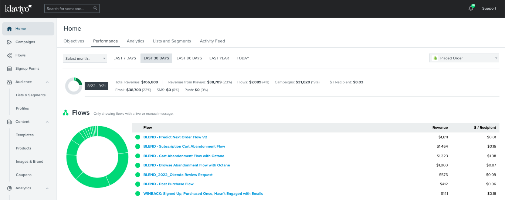This screenshot has height=200, width=505.
Task: Collapse the Audience sidebar section
Action: point(47,82)
